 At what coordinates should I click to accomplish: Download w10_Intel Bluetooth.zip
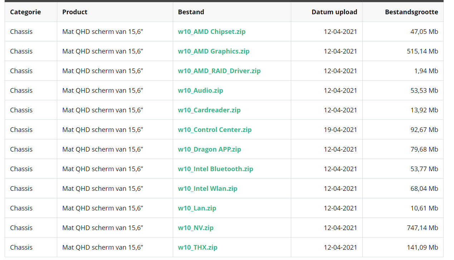pyautogui.click(x=215, y=169)
